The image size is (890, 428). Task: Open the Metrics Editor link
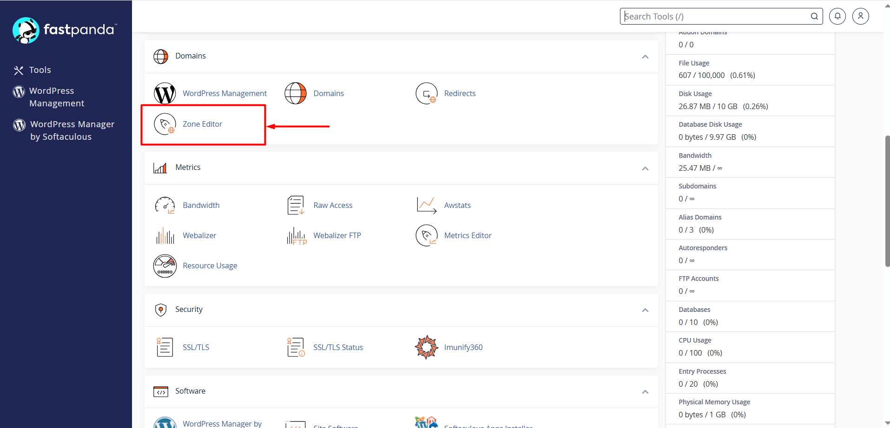point(468,235)
